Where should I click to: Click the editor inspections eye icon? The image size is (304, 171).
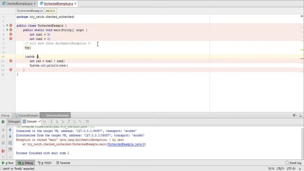point(302,16)
